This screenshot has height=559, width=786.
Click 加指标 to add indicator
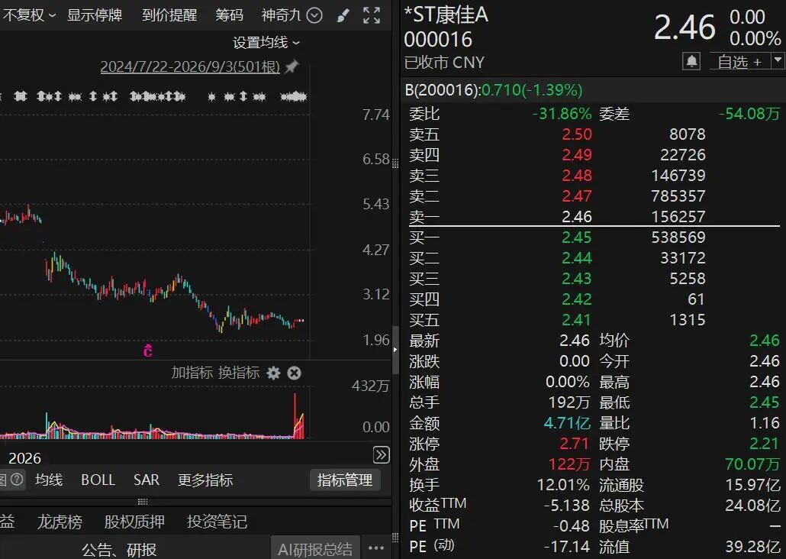point(191,373)
